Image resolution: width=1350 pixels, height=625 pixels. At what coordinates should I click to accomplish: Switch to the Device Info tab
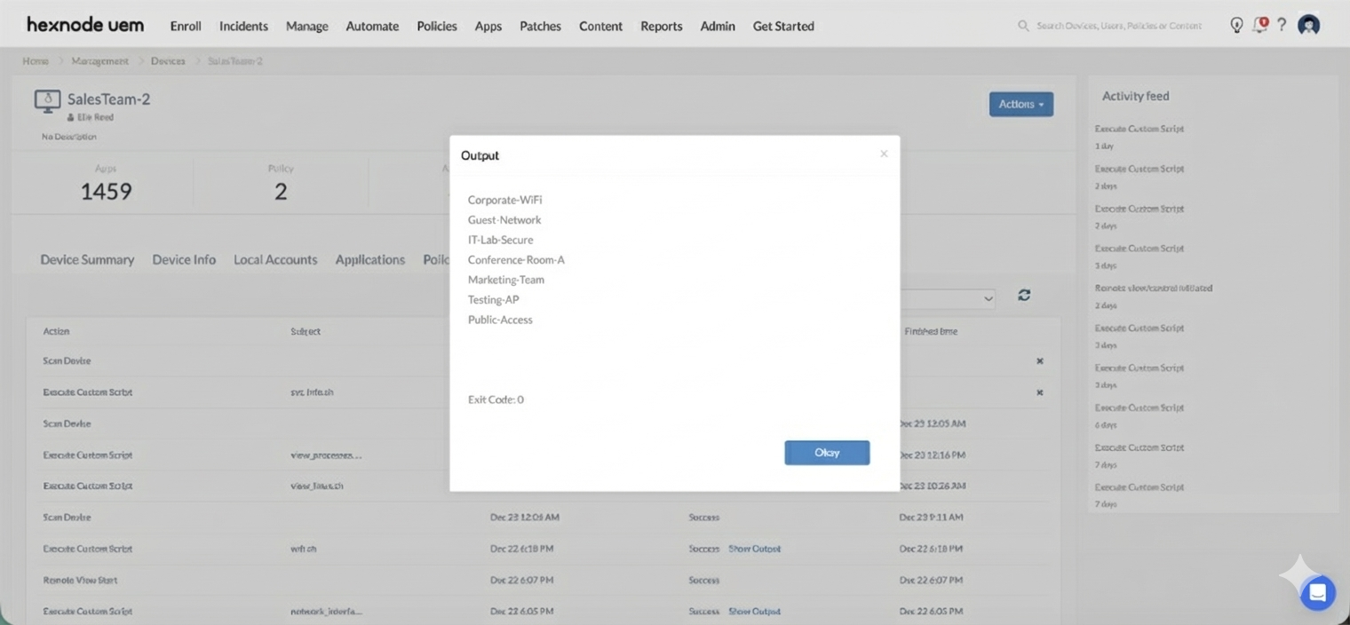tap(184, 259)
